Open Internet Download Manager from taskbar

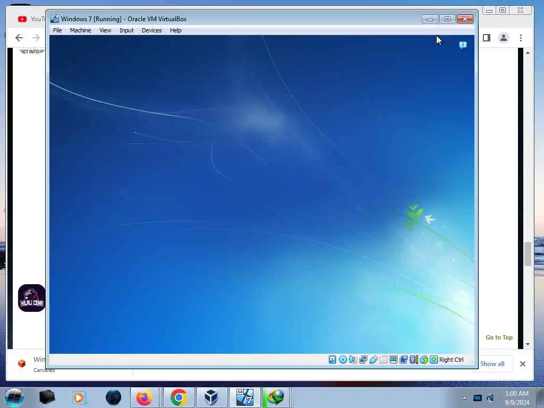pos(276,397)
